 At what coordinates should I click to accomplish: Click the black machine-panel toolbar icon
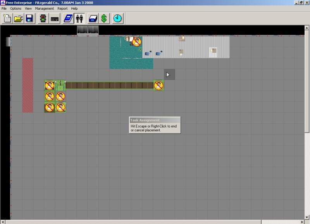point(55,18)
